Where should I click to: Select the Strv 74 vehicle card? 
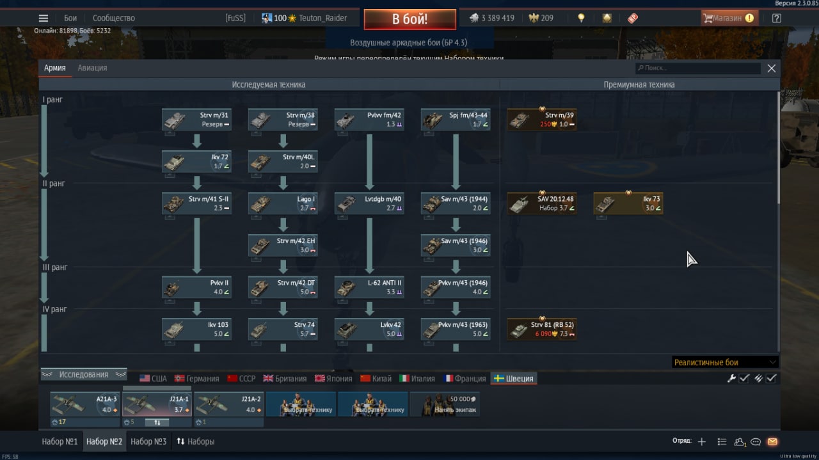283,329
